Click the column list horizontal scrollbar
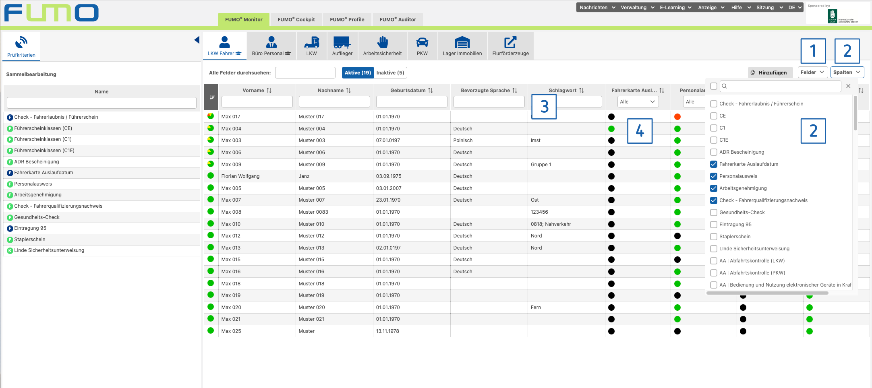Viewport: 872px width, 388px height. click(x=767, y=293)
